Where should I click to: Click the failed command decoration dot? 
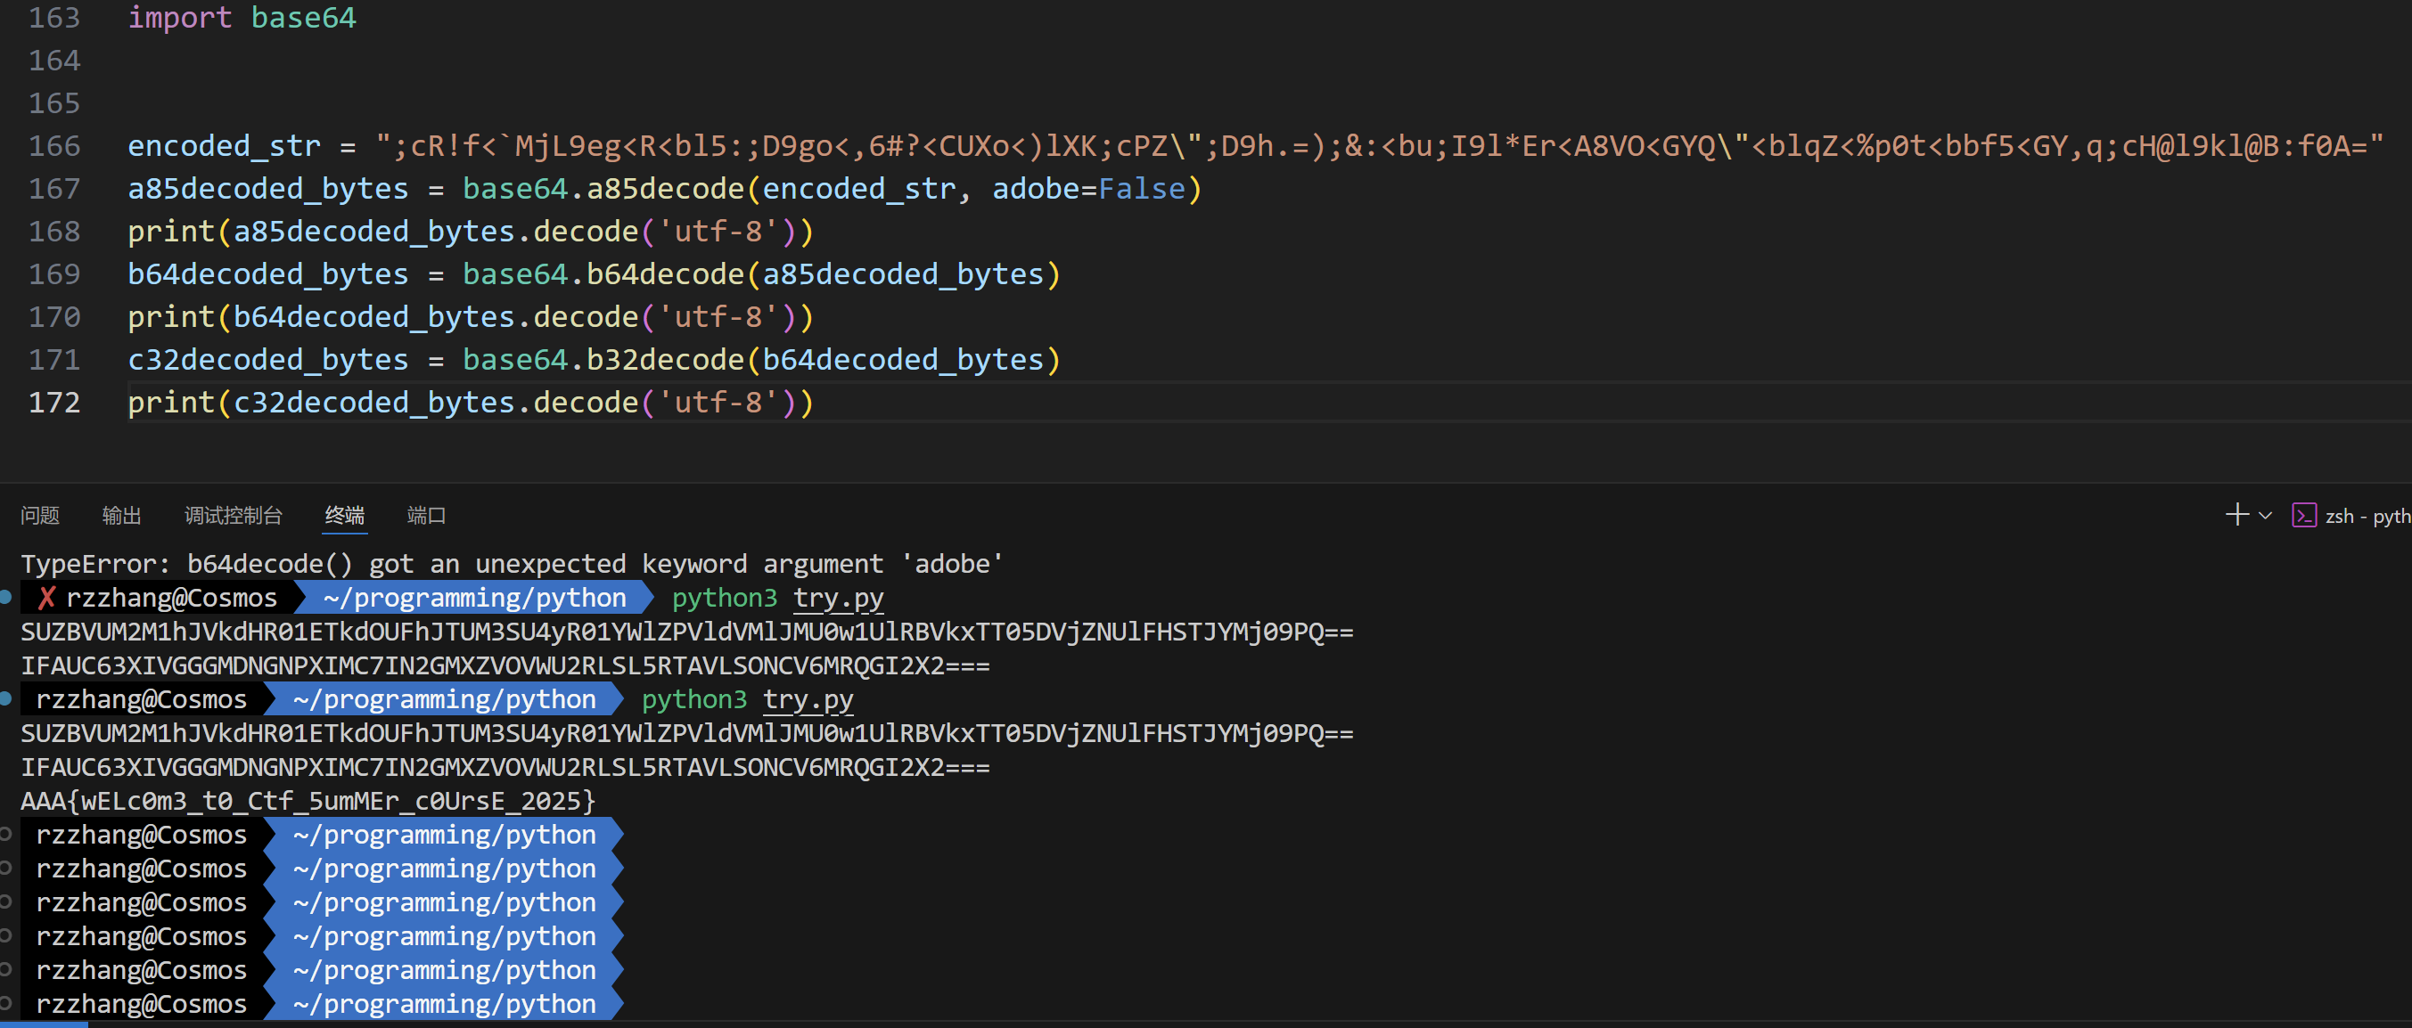5,597
